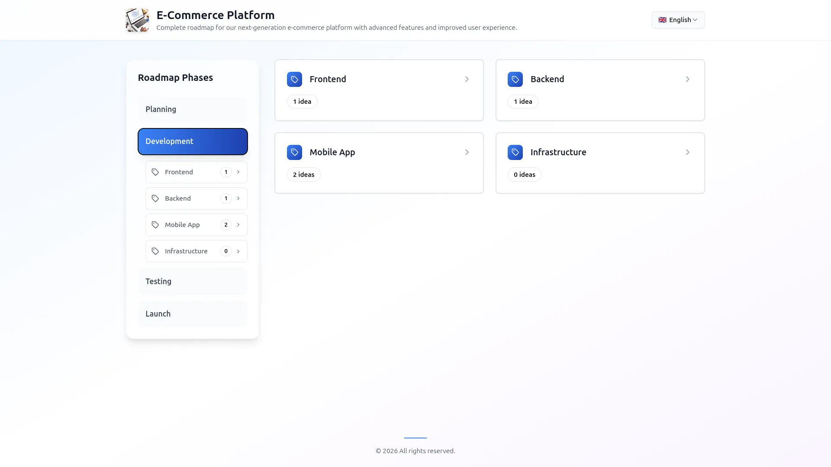Click the tag icon next to Backend in sidebar

[x=155, y=198]
